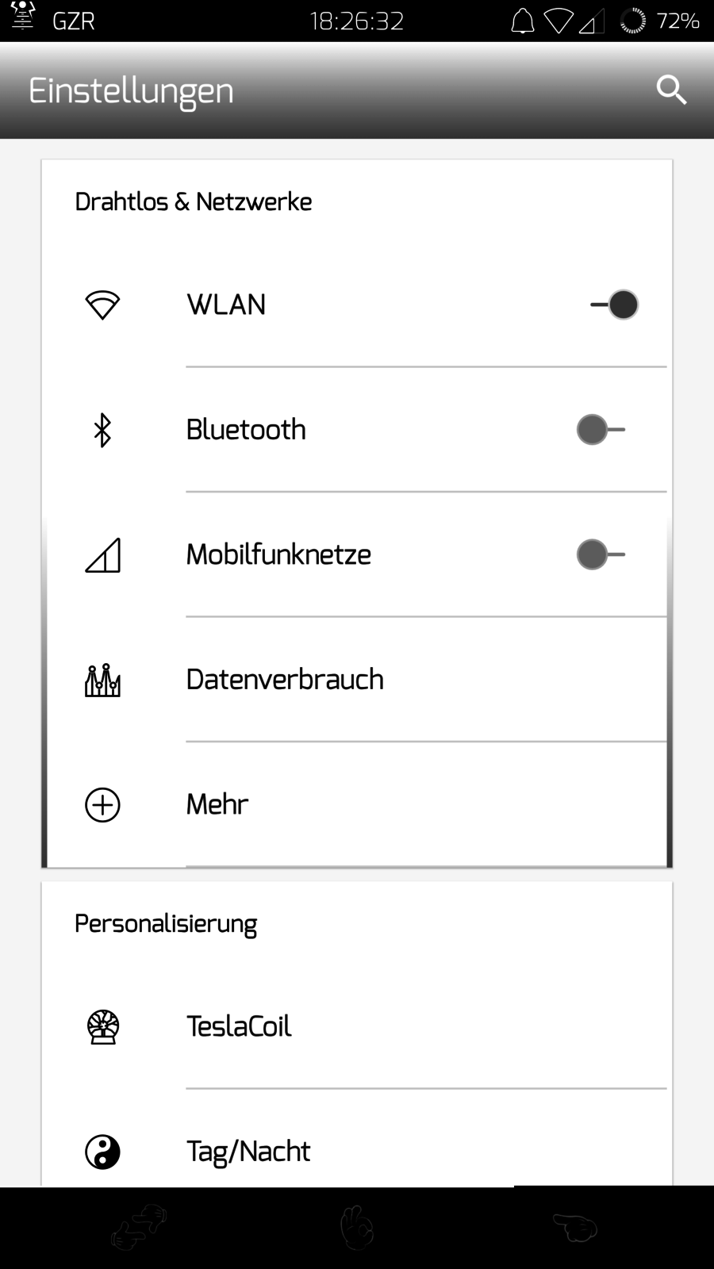Open the settings search
The height and width of the screenshot is (1269, 714).
[671, 90]
